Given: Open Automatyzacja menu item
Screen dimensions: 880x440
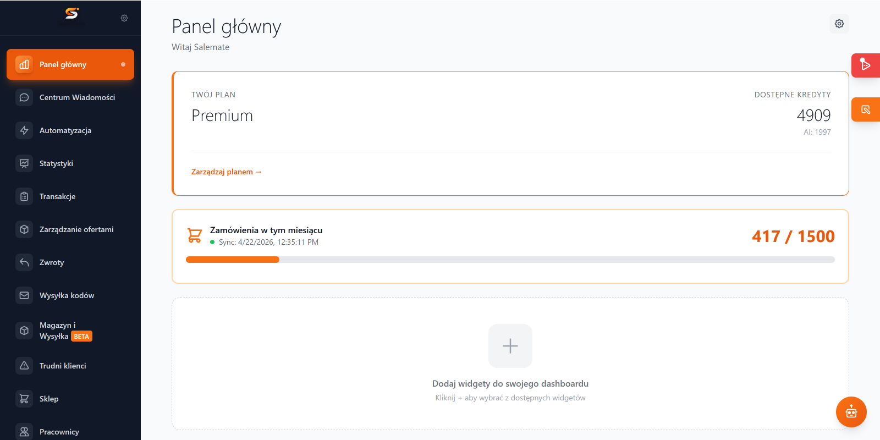Looking at the screenshot, I should click(70, 130).
